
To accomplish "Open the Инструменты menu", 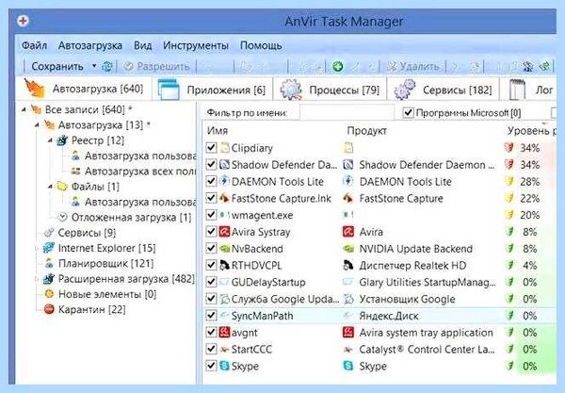I will tap(196, 46).
